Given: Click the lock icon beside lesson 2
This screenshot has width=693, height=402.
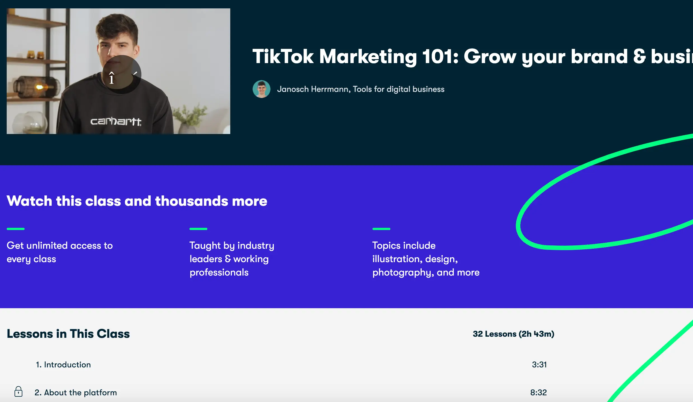Looking at the screenshot, I should coord(18,392).
